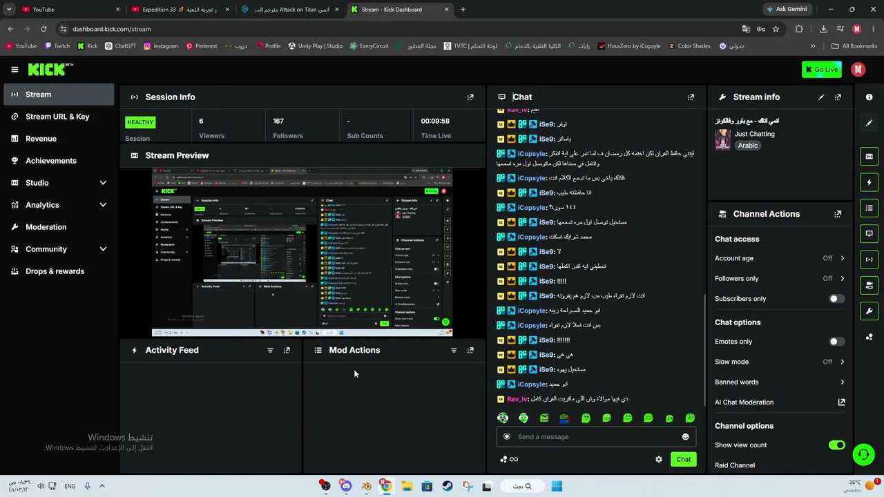This screenshot has width=884, height=497.
Task: Open AI Chat Moderation link
Action: pyautogui.click(x=780, y=402)
